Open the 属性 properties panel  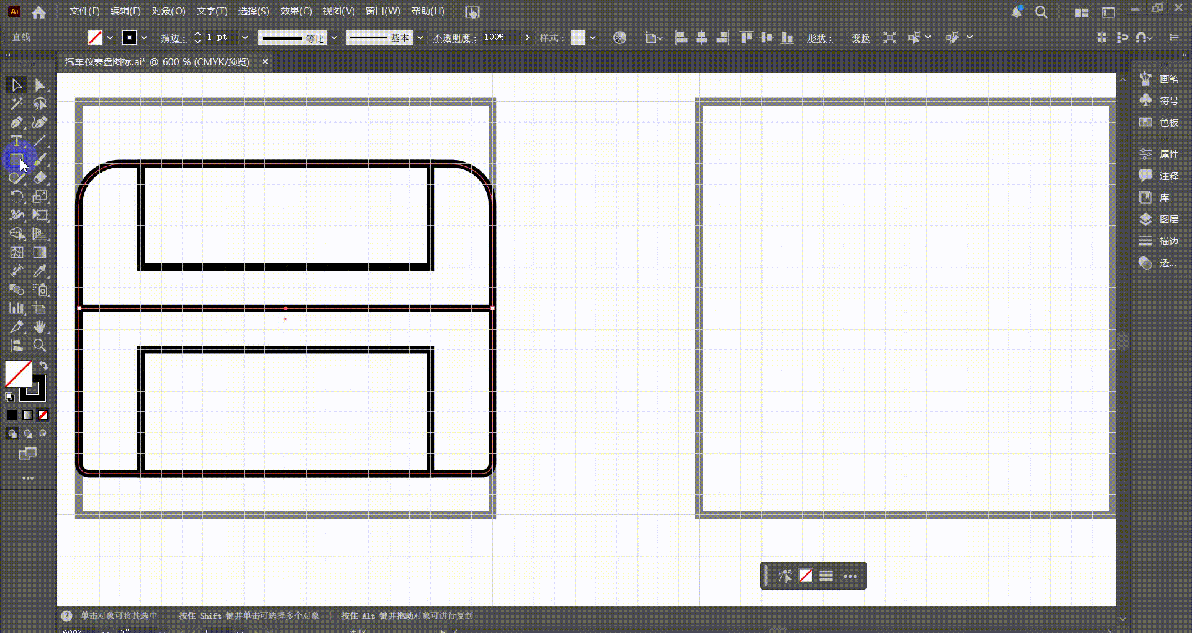coord(1159,154)
